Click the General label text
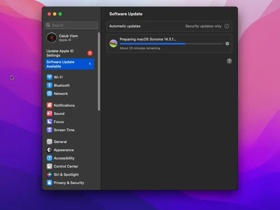This screenshot has width=280, height=210. click(60, 142)
